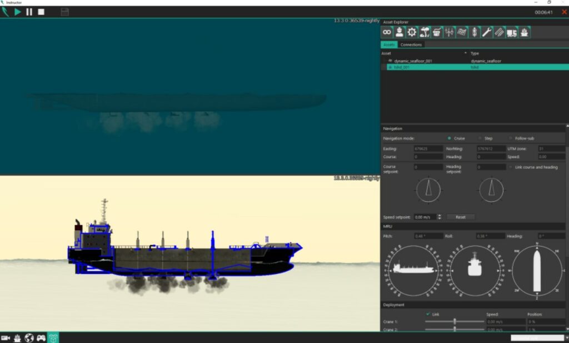Switch to the Connections tab
The image size is (569, 343).
pyautogui.click(x=411, y=44)
